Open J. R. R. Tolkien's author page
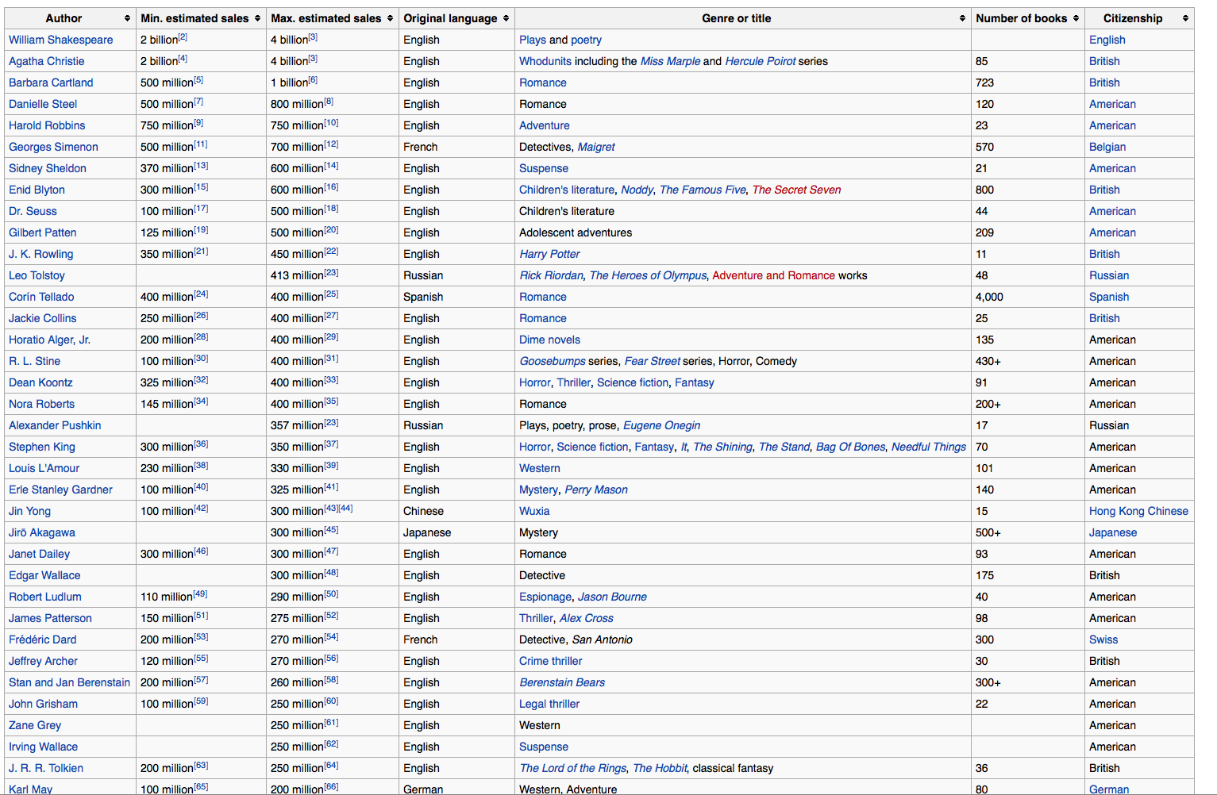The image size is (1217, 795). (45, 768)
